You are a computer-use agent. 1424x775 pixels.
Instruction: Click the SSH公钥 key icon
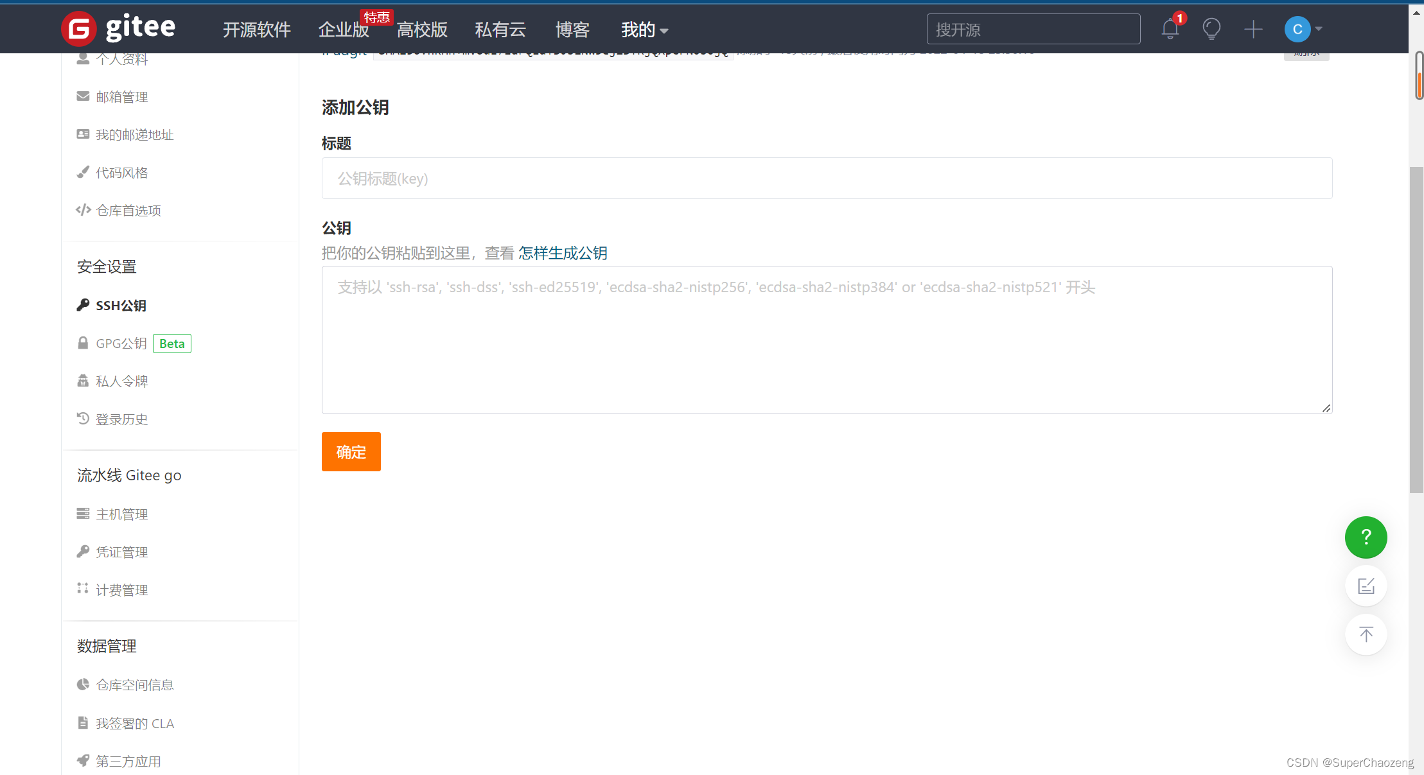[x=83, y=306]
